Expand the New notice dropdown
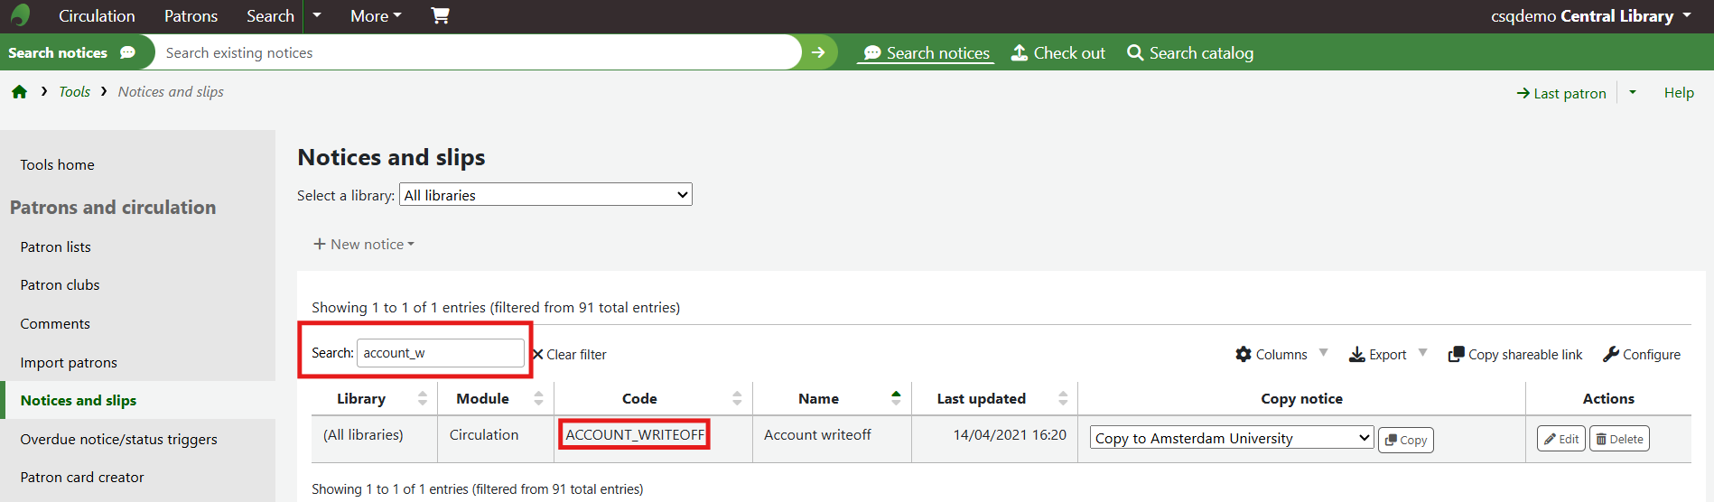This screenshot has height=502, width=1714. point(364,245)
